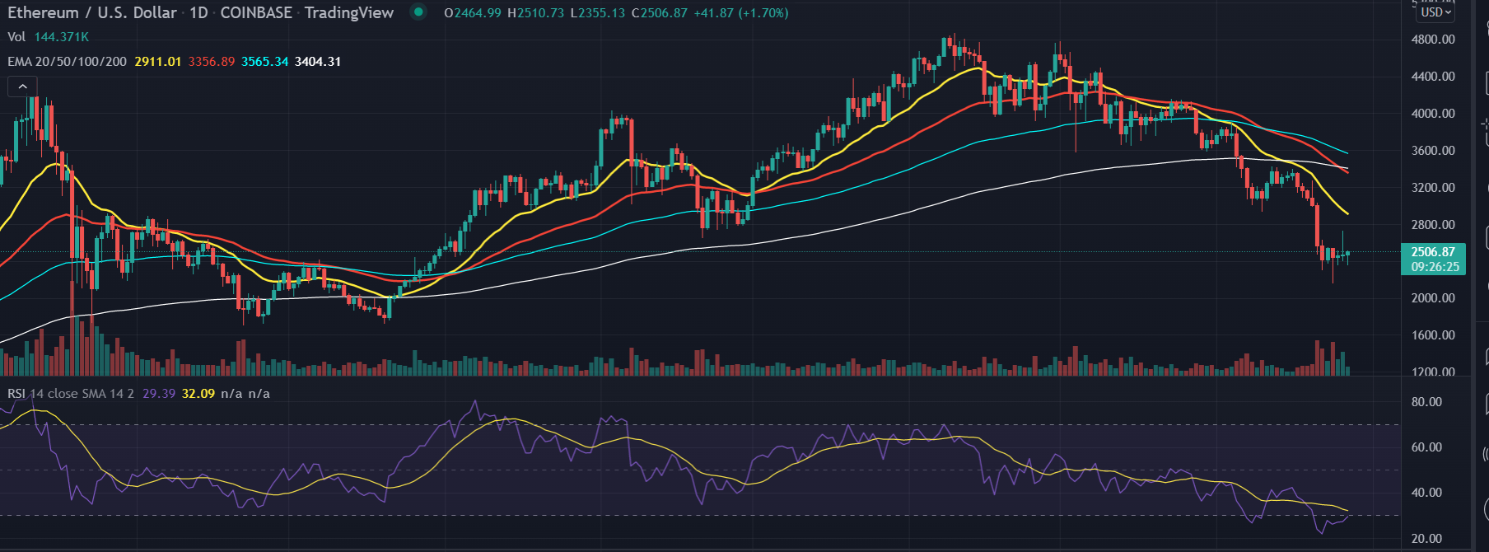Click the 80.00 label on RSI axis
The width and height of the screenshot is (1489, 552).
pyautogui.click(x=1426, y=402)
